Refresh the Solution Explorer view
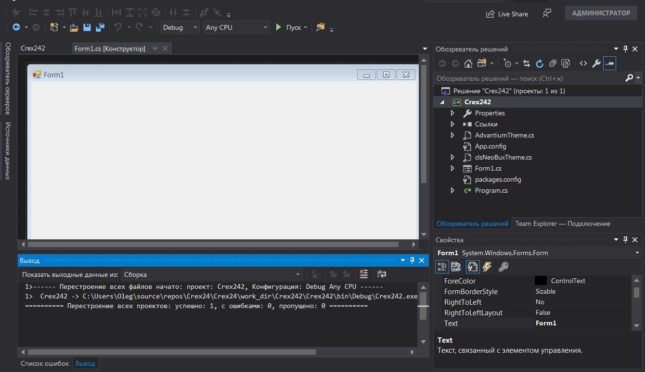 (x=540, y=63)
